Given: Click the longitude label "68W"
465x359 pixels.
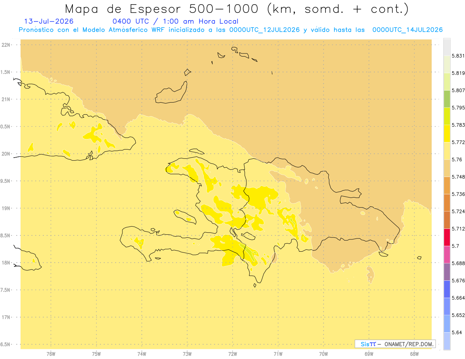Looking at the screenshot, I should [414, 354].
